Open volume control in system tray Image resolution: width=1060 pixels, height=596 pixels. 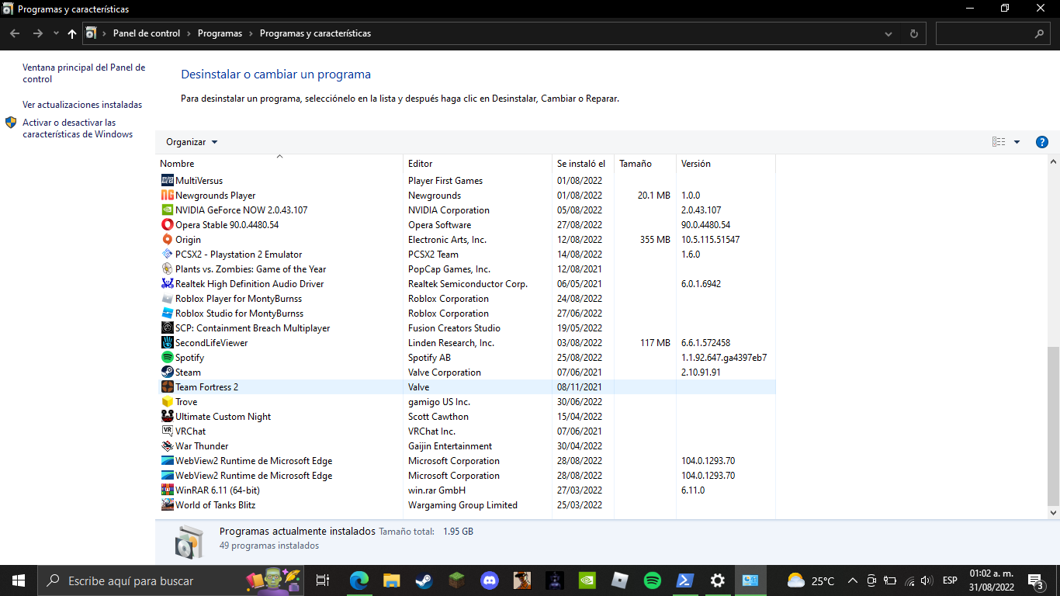(x=925, y=580)
